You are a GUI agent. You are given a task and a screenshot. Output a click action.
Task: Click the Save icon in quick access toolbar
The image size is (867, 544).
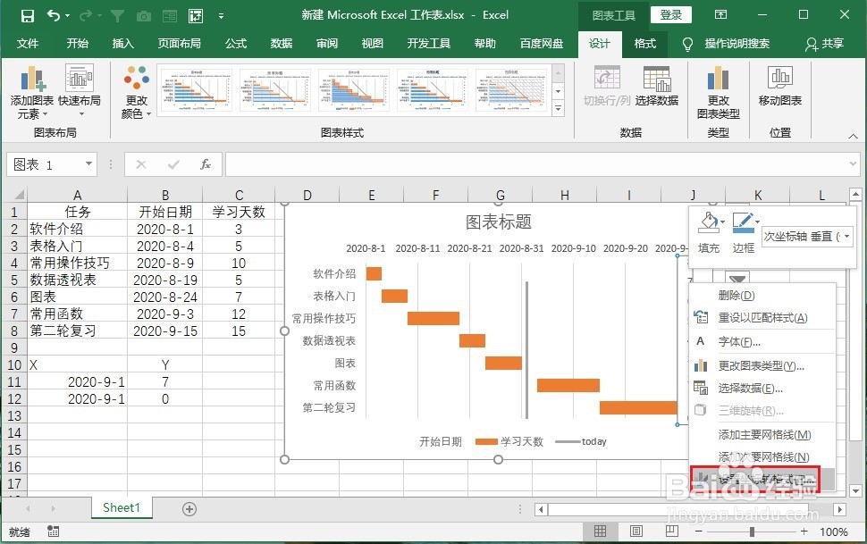tap(27, 15)
